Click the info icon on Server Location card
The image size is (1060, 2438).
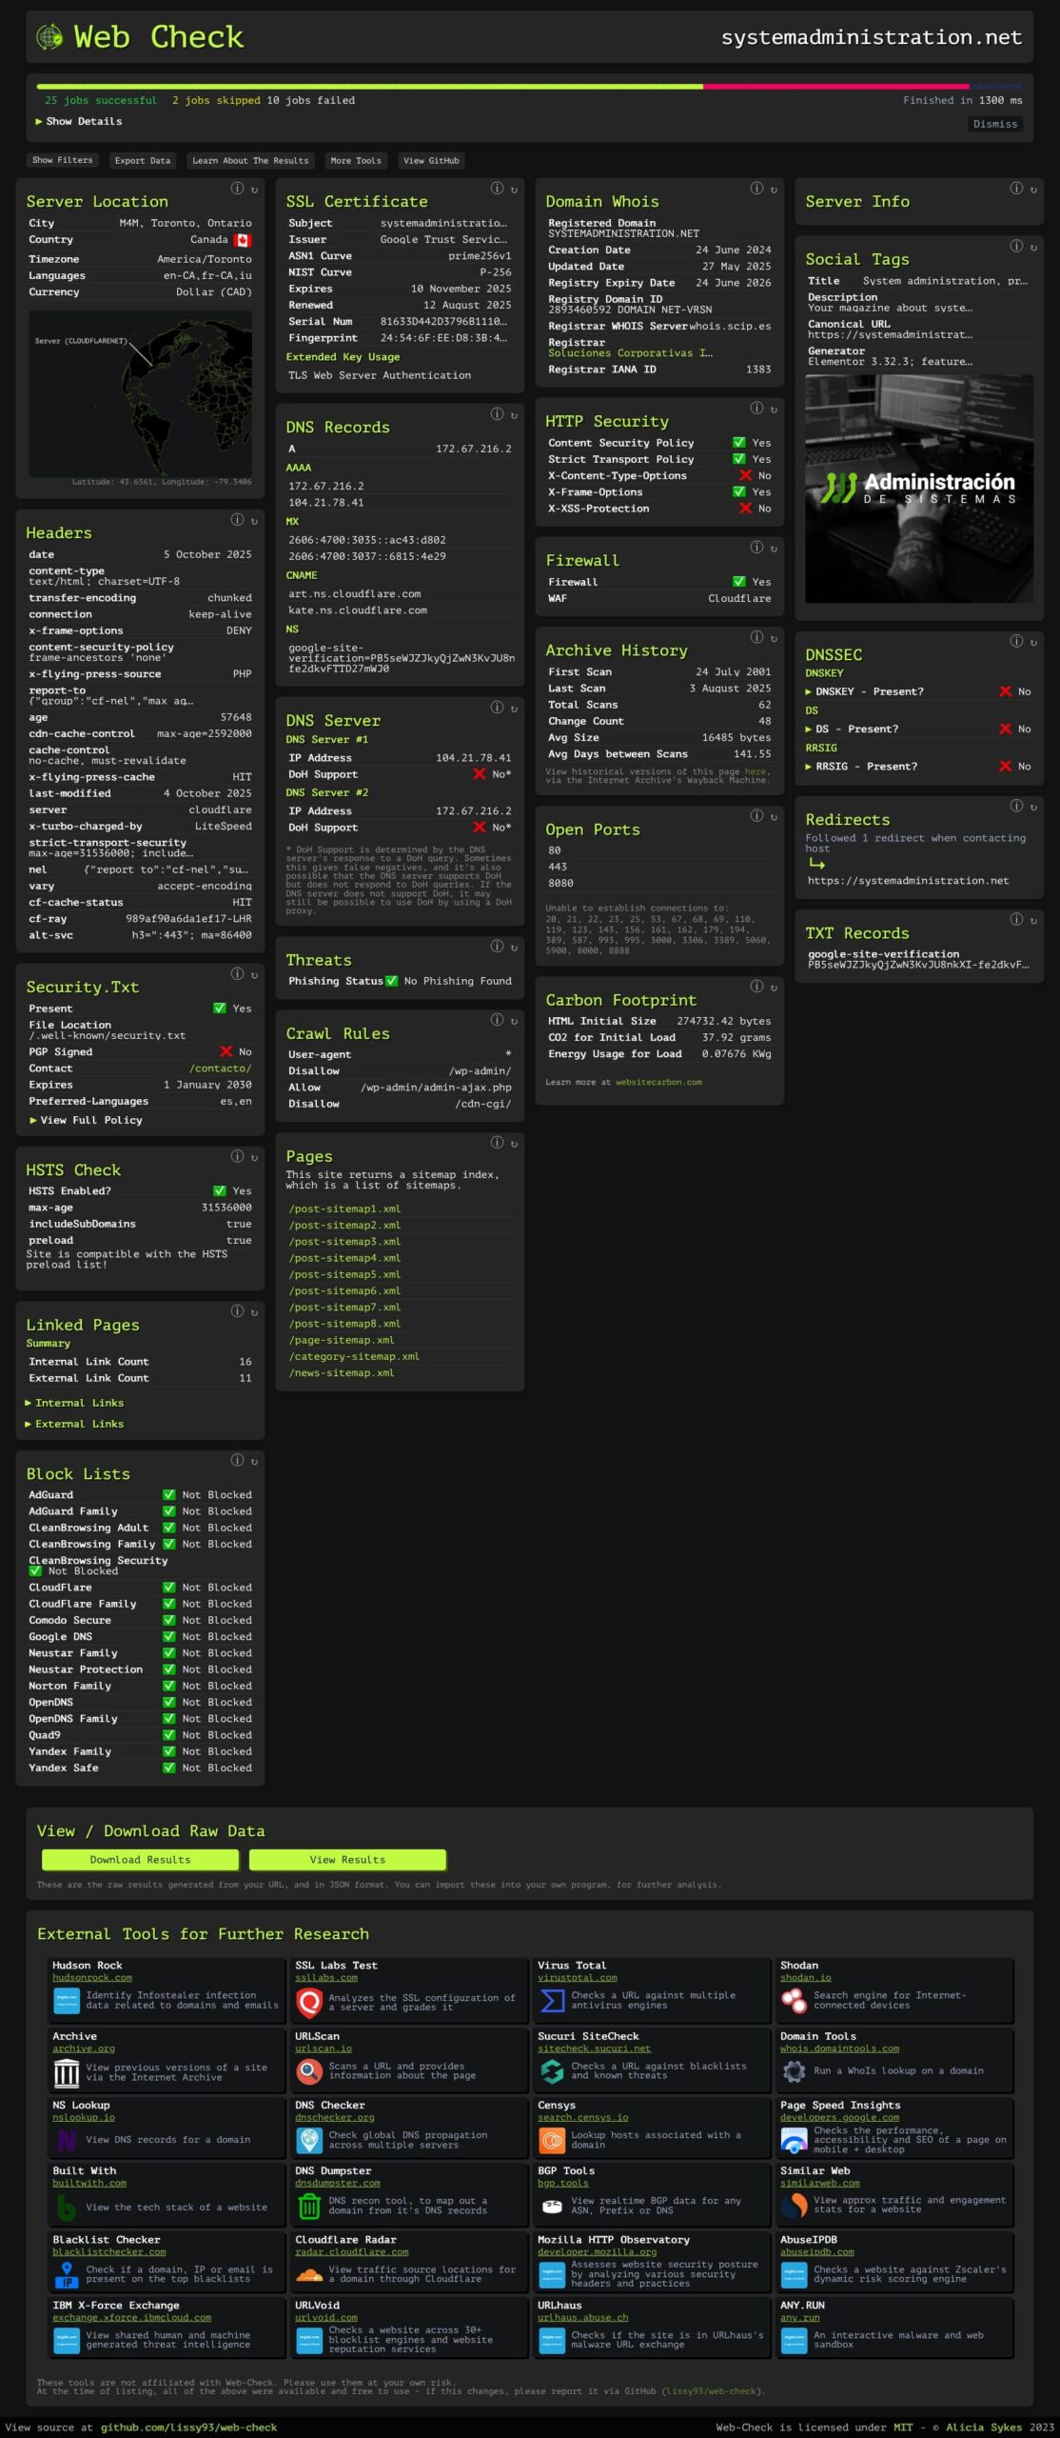[x=237, y=189]
